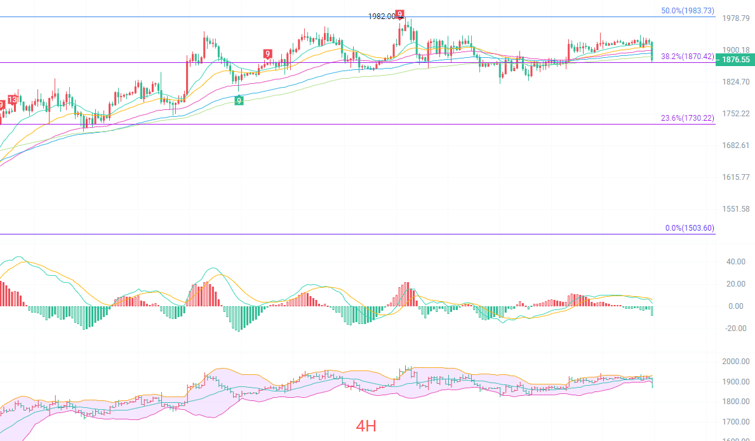Select the 0.0%(1503.60) Fibonacci label
The image size is (755, 441).
pos(690,228)
